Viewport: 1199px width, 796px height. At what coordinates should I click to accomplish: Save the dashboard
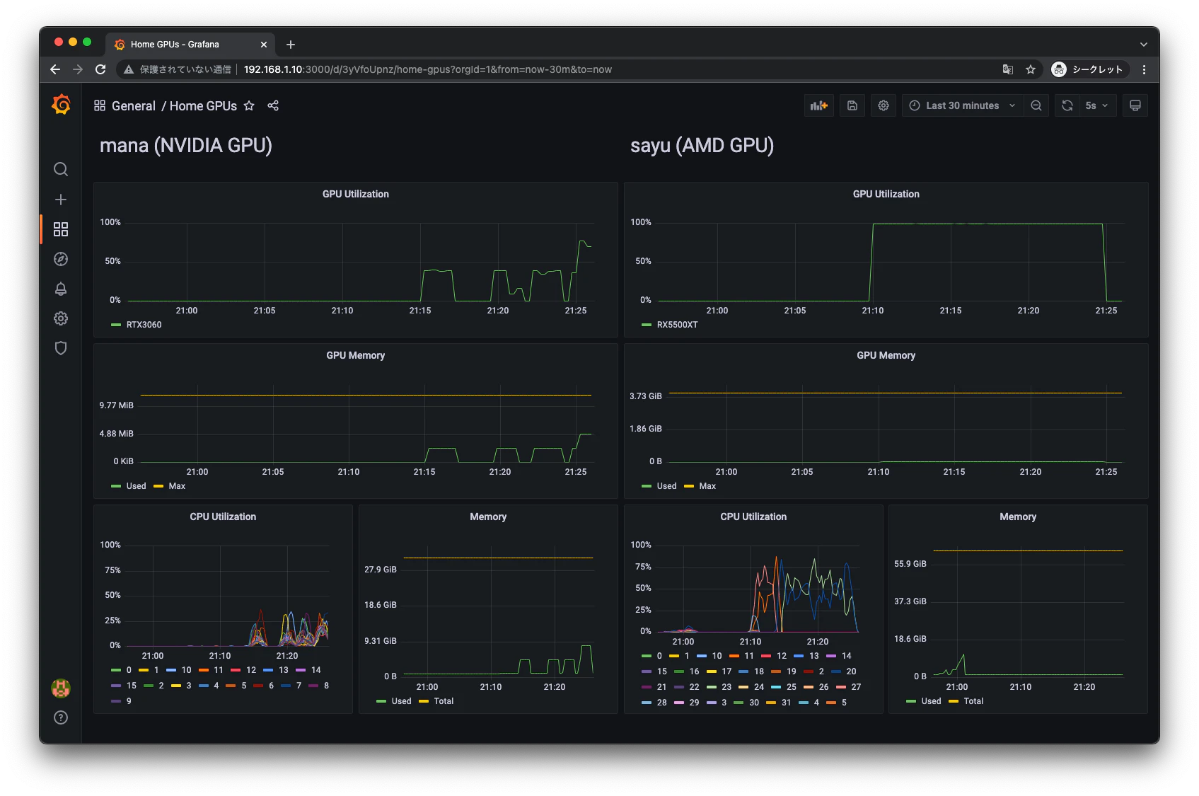point(852,105)
